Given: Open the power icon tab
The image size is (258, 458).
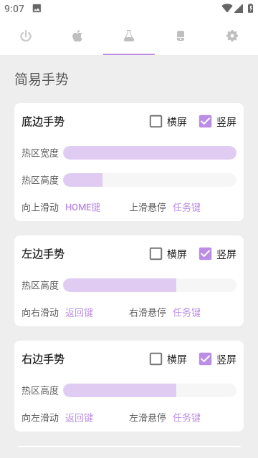Looking at the screenshot, I should coord(26,36).
